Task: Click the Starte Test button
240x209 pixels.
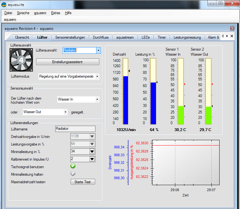Action: click(x=83, y=182)
